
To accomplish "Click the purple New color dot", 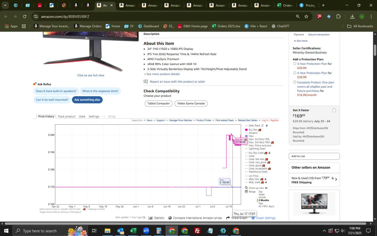I will click(x=246, y=136).
